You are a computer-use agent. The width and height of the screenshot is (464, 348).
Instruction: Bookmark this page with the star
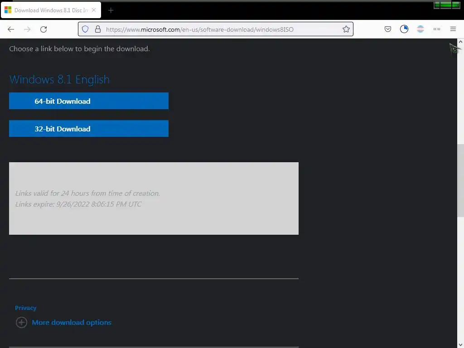pos(346,29)
